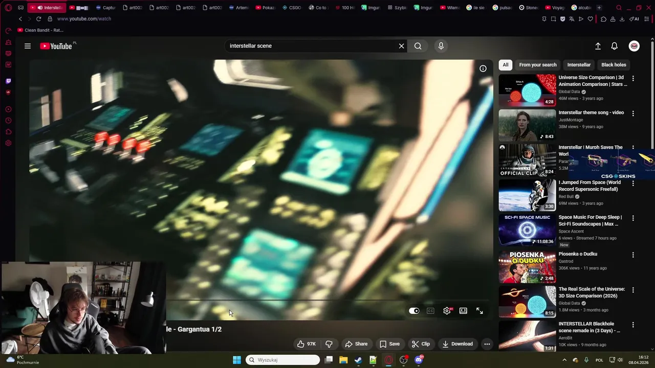Open the YouTube guide hamburger menu
Viewport: 655px width, 368px height.
28,46
